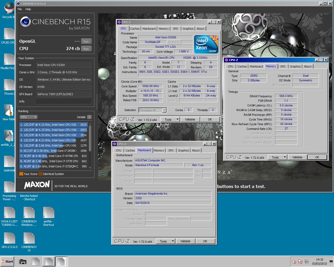Open the Mozilla Firefox desktop icon
This screenshot has height=267, width=334.
[x=8, y=62]
